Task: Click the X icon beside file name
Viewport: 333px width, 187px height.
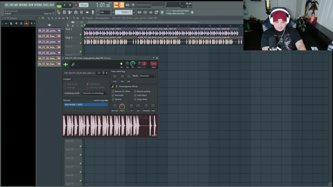Action: 106,73
